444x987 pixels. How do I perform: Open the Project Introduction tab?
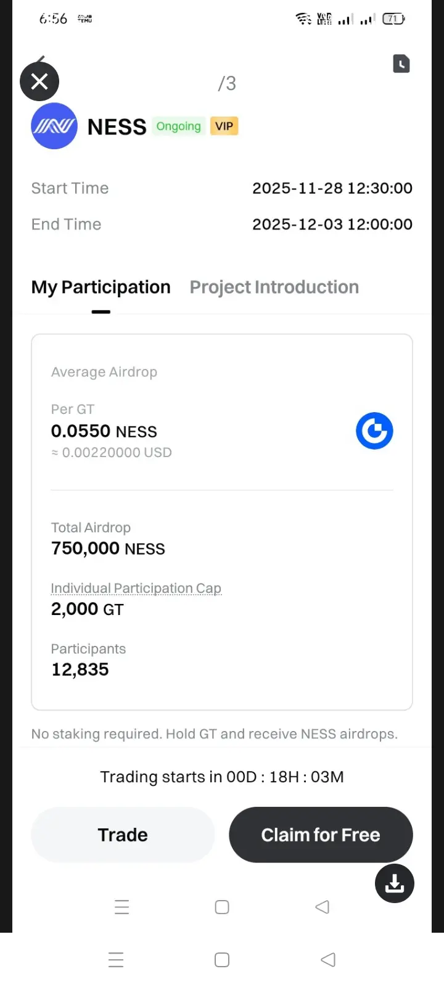[x=274, y=287]
